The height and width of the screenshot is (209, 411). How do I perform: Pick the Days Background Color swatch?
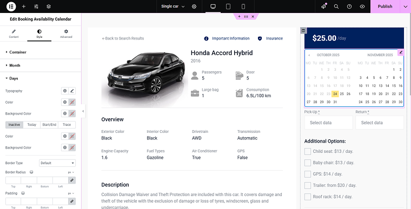(72, 113)
